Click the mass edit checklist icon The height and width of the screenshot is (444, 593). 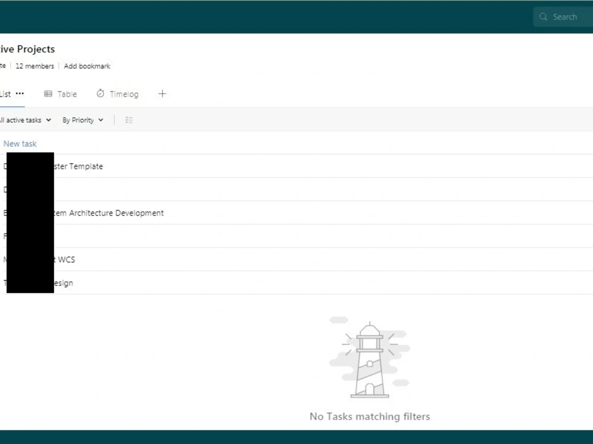(129, 120)
